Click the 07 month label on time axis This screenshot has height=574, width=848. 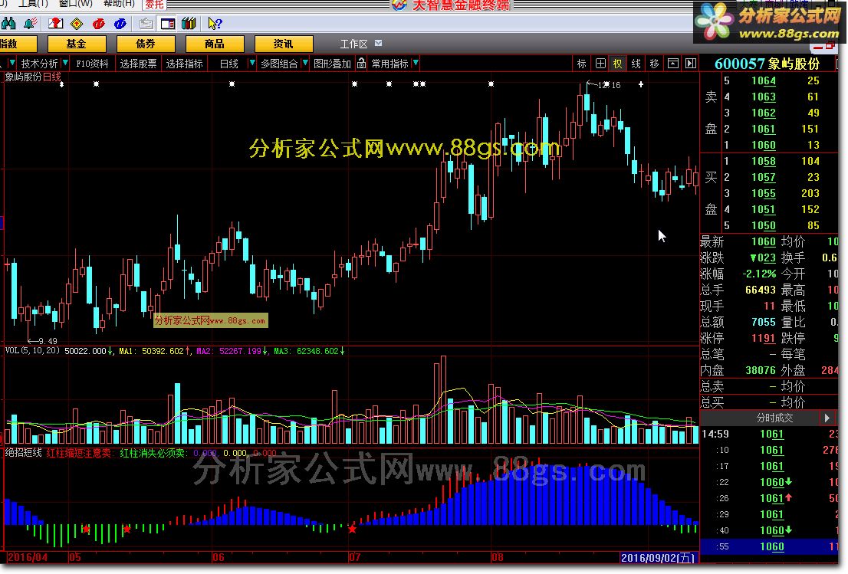pos(355,557)
